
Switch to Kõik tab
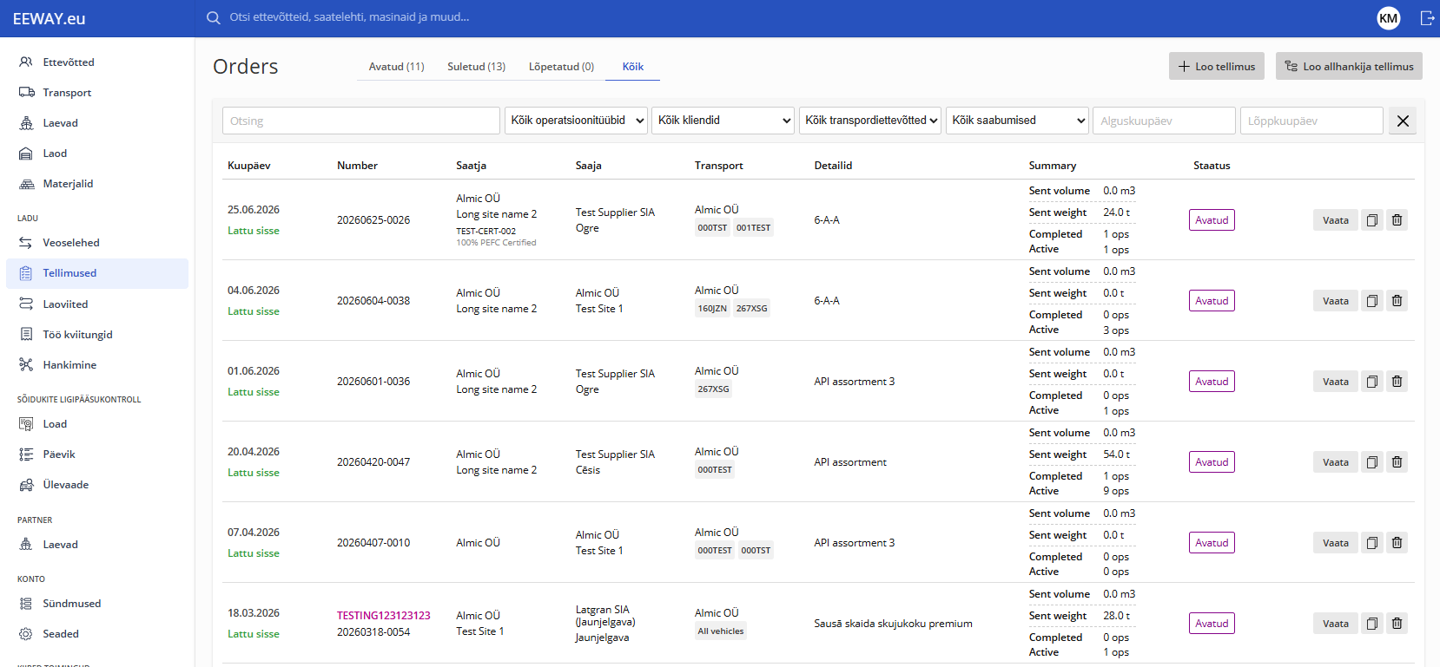coord(633,67)
